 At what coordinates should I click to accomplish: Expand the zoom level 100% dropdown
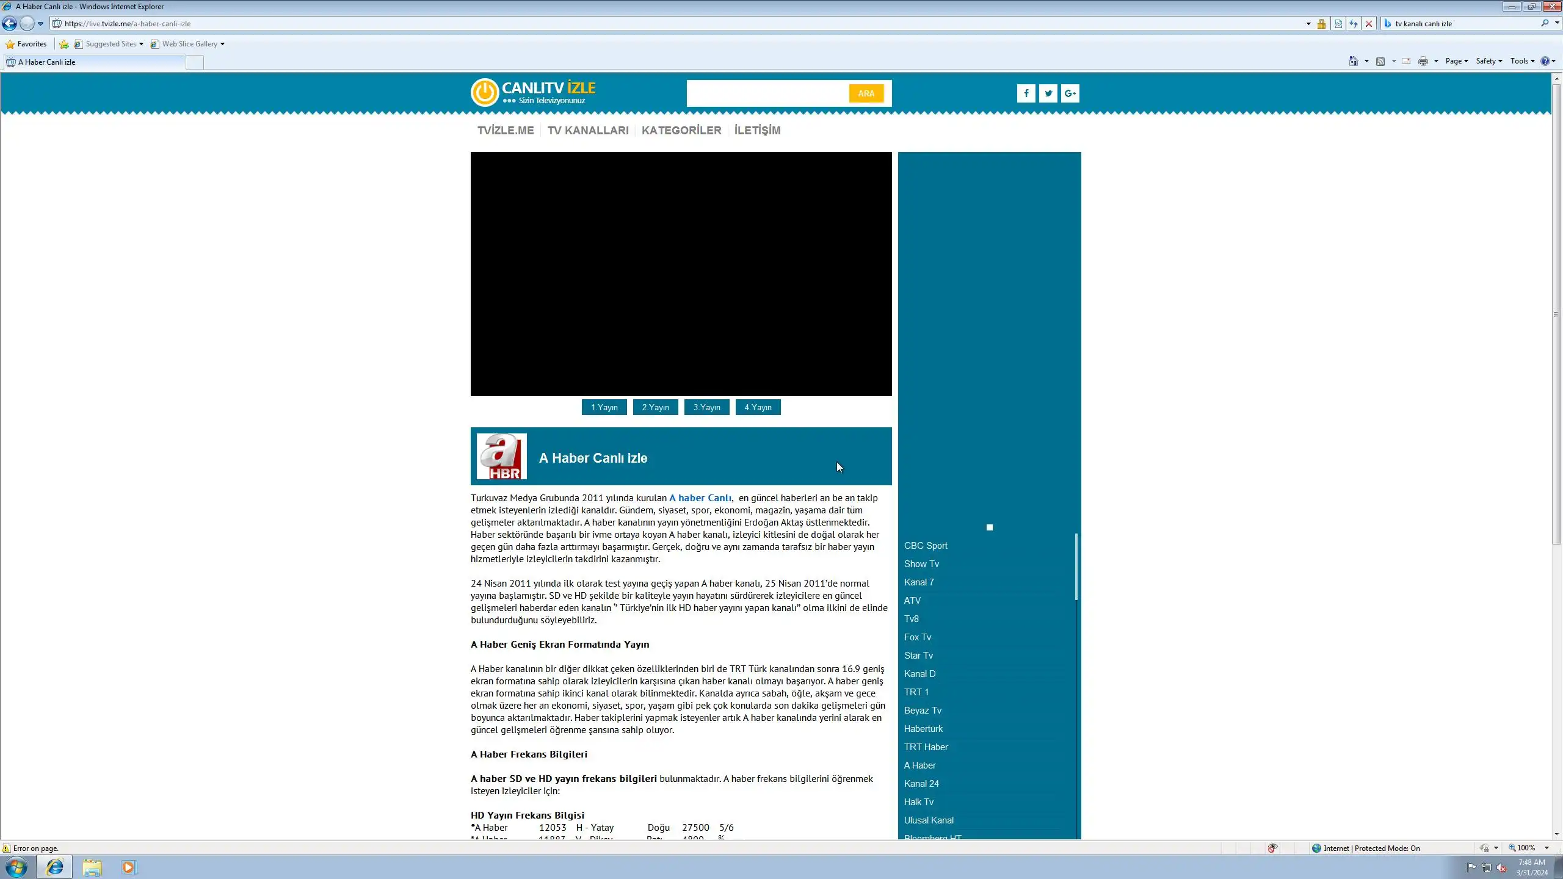[1547, 848]
